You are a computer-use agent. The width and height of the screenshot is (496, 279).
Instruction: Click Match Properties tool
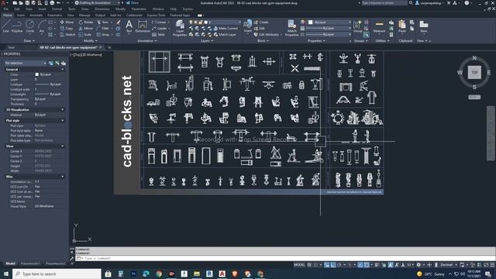tap(291, 28)
